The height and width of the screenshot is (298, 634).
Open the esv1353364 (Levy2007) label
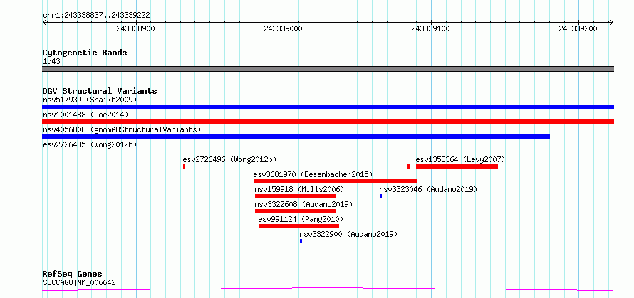(x=460, y=159)
